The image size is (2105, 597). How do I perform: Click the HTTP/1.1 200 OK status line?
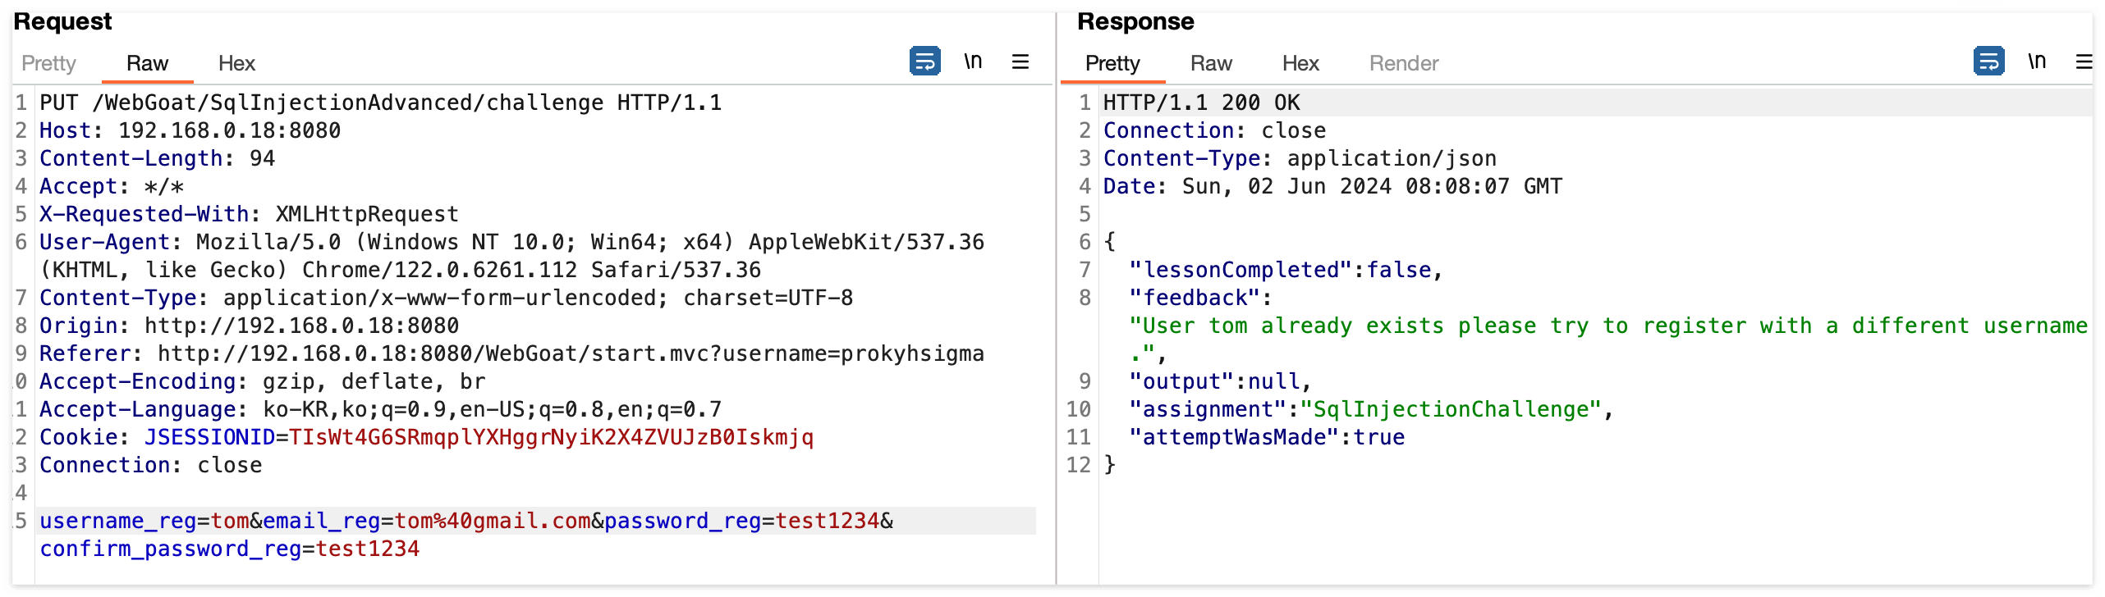pos(1201,103)
